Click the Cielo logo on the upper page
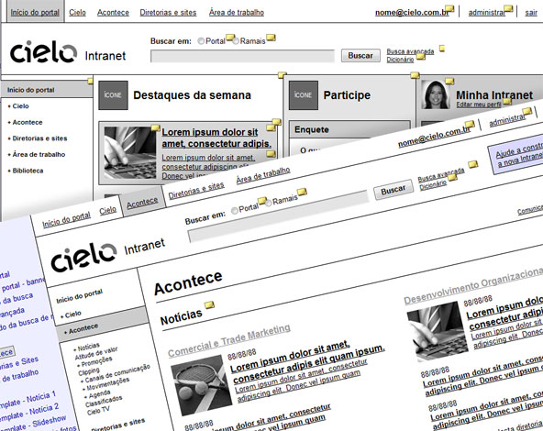The width and height of the screenshot is (543, 431). [43, 52]
